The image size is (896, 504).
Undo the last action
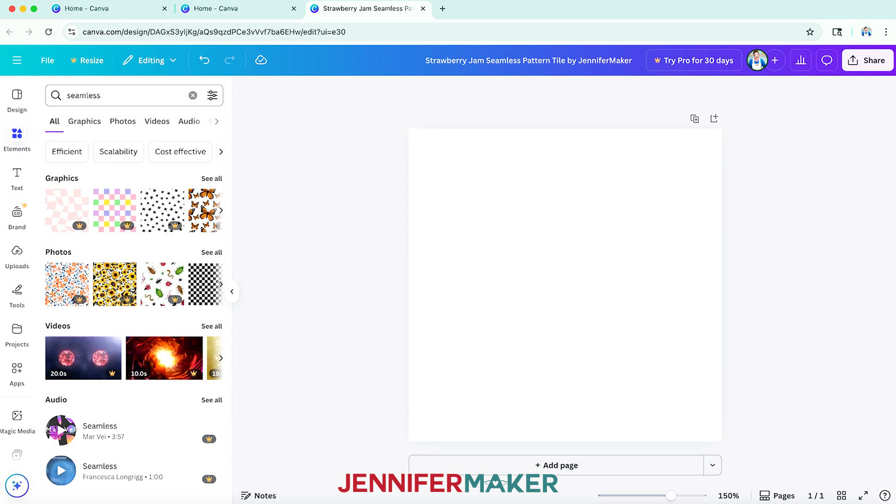click(x=204, y=60)
